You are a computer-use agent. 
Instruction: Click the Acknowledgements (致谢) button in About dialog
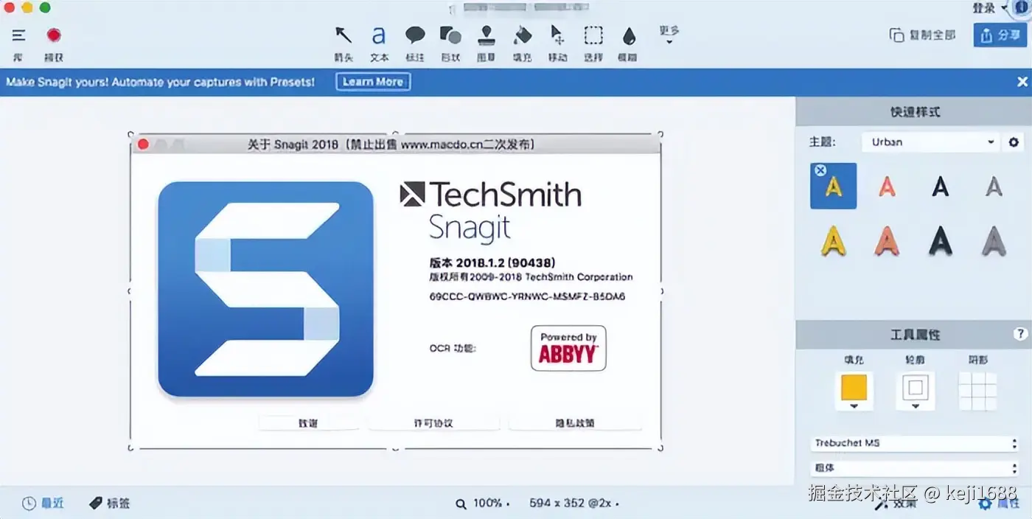point(308,423)
